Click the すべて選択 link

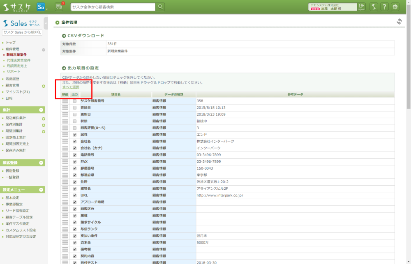pyautogui.click(x=71, y=87)
